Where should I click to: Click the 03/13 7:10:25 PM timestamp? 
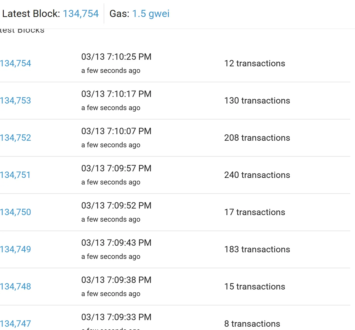pos(116,57)
